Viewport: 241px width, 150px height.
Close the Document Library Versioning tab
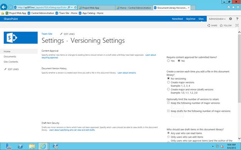point(189,8)
